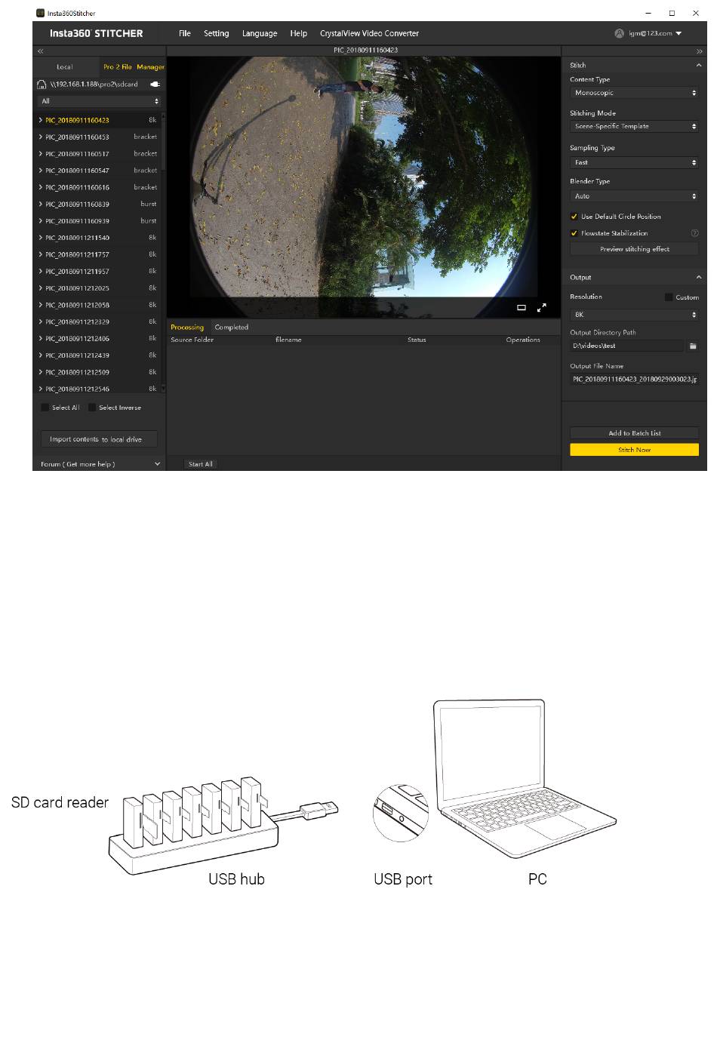Viewport: 717px width, 1046px height.
Task: Select PIC_20180911211540 8k file
Action: 99,238
